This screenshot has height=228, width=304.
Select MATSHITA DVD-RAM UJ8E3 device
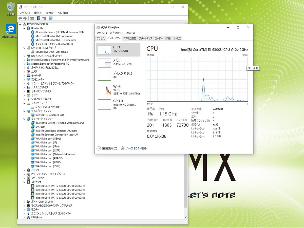point(51,52)
